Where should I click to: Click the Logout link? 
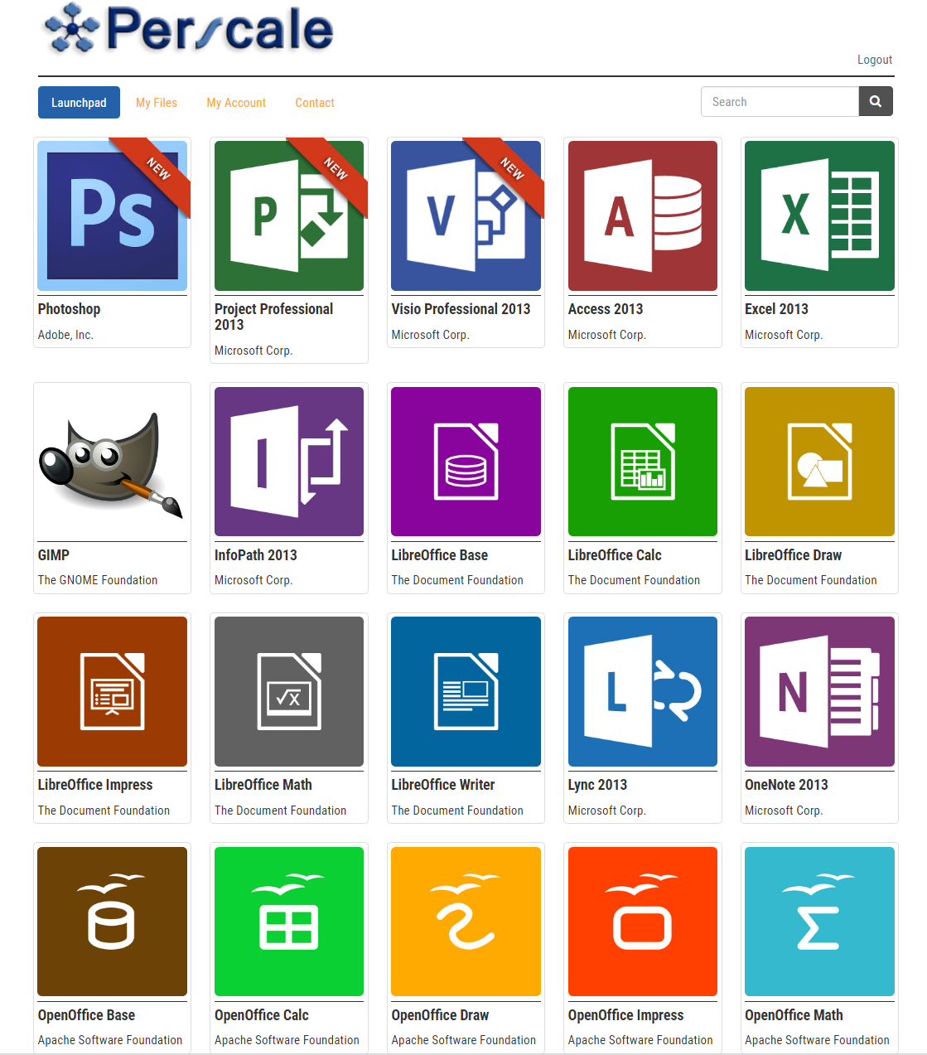[x=875, y=60]
